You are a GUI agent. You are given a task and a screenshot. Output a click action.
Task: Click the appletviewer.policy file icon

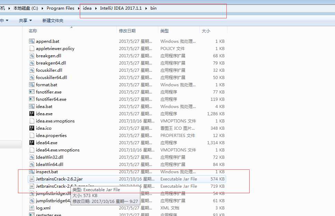(x=31, y=48)
